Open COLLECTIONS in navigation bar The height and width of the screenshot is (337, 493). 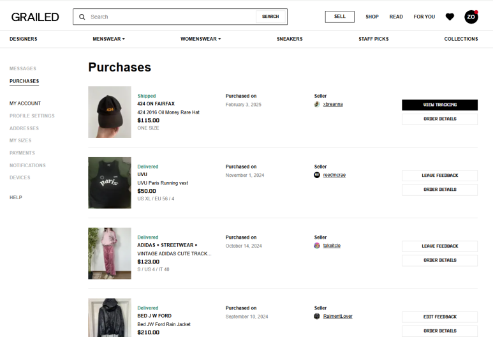click(x=461, y=39)
